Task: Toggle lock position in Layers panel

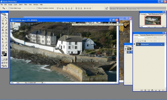Action: pos(143,41)
